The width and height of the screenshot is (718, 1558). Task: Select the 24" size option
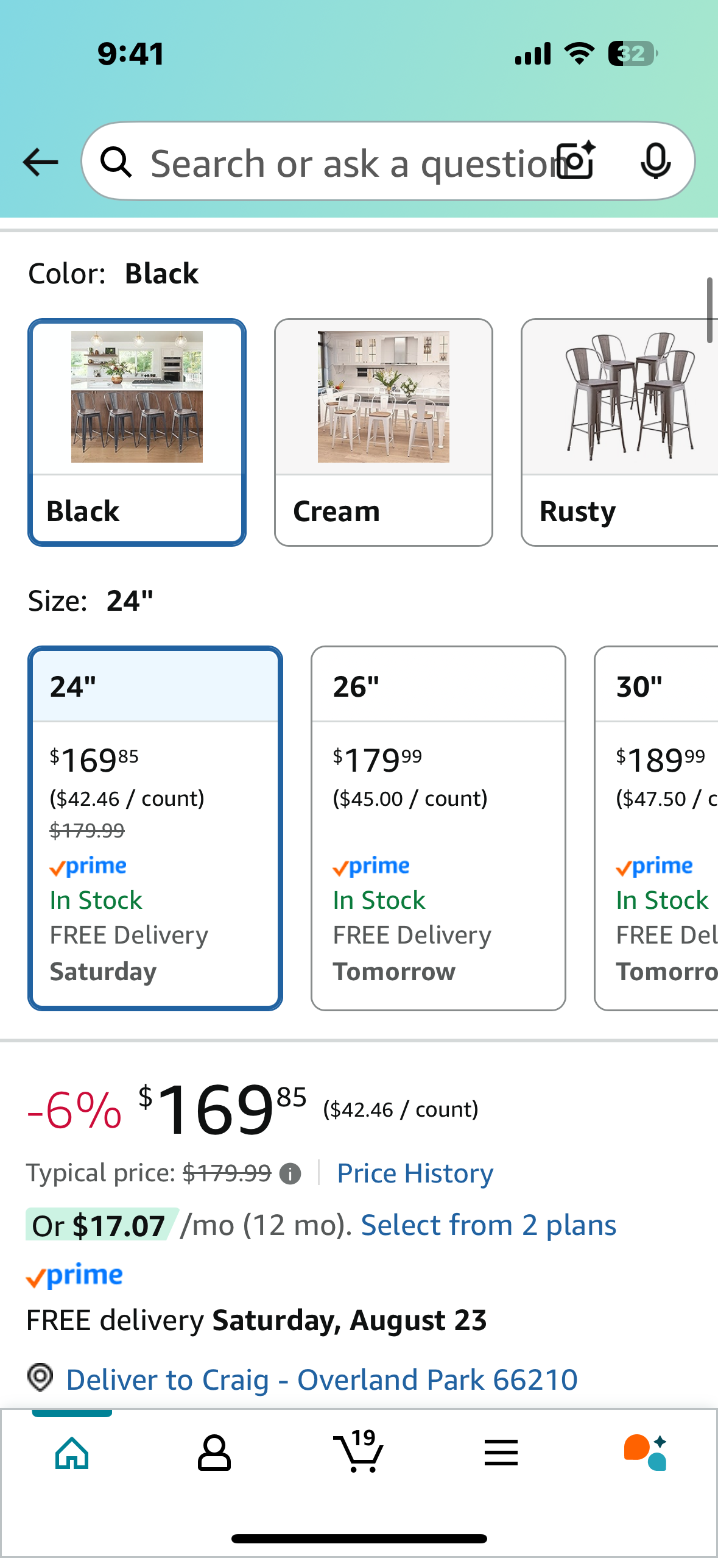(155, 828)
